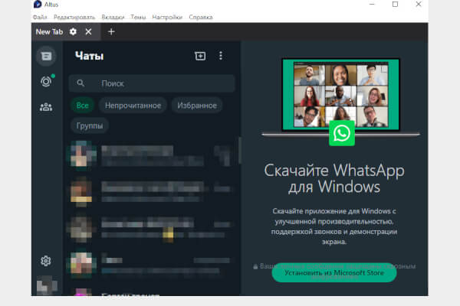The image size is (460, 306).
Task: Focus the Поиск search field
Action: [x=152, y=83]
